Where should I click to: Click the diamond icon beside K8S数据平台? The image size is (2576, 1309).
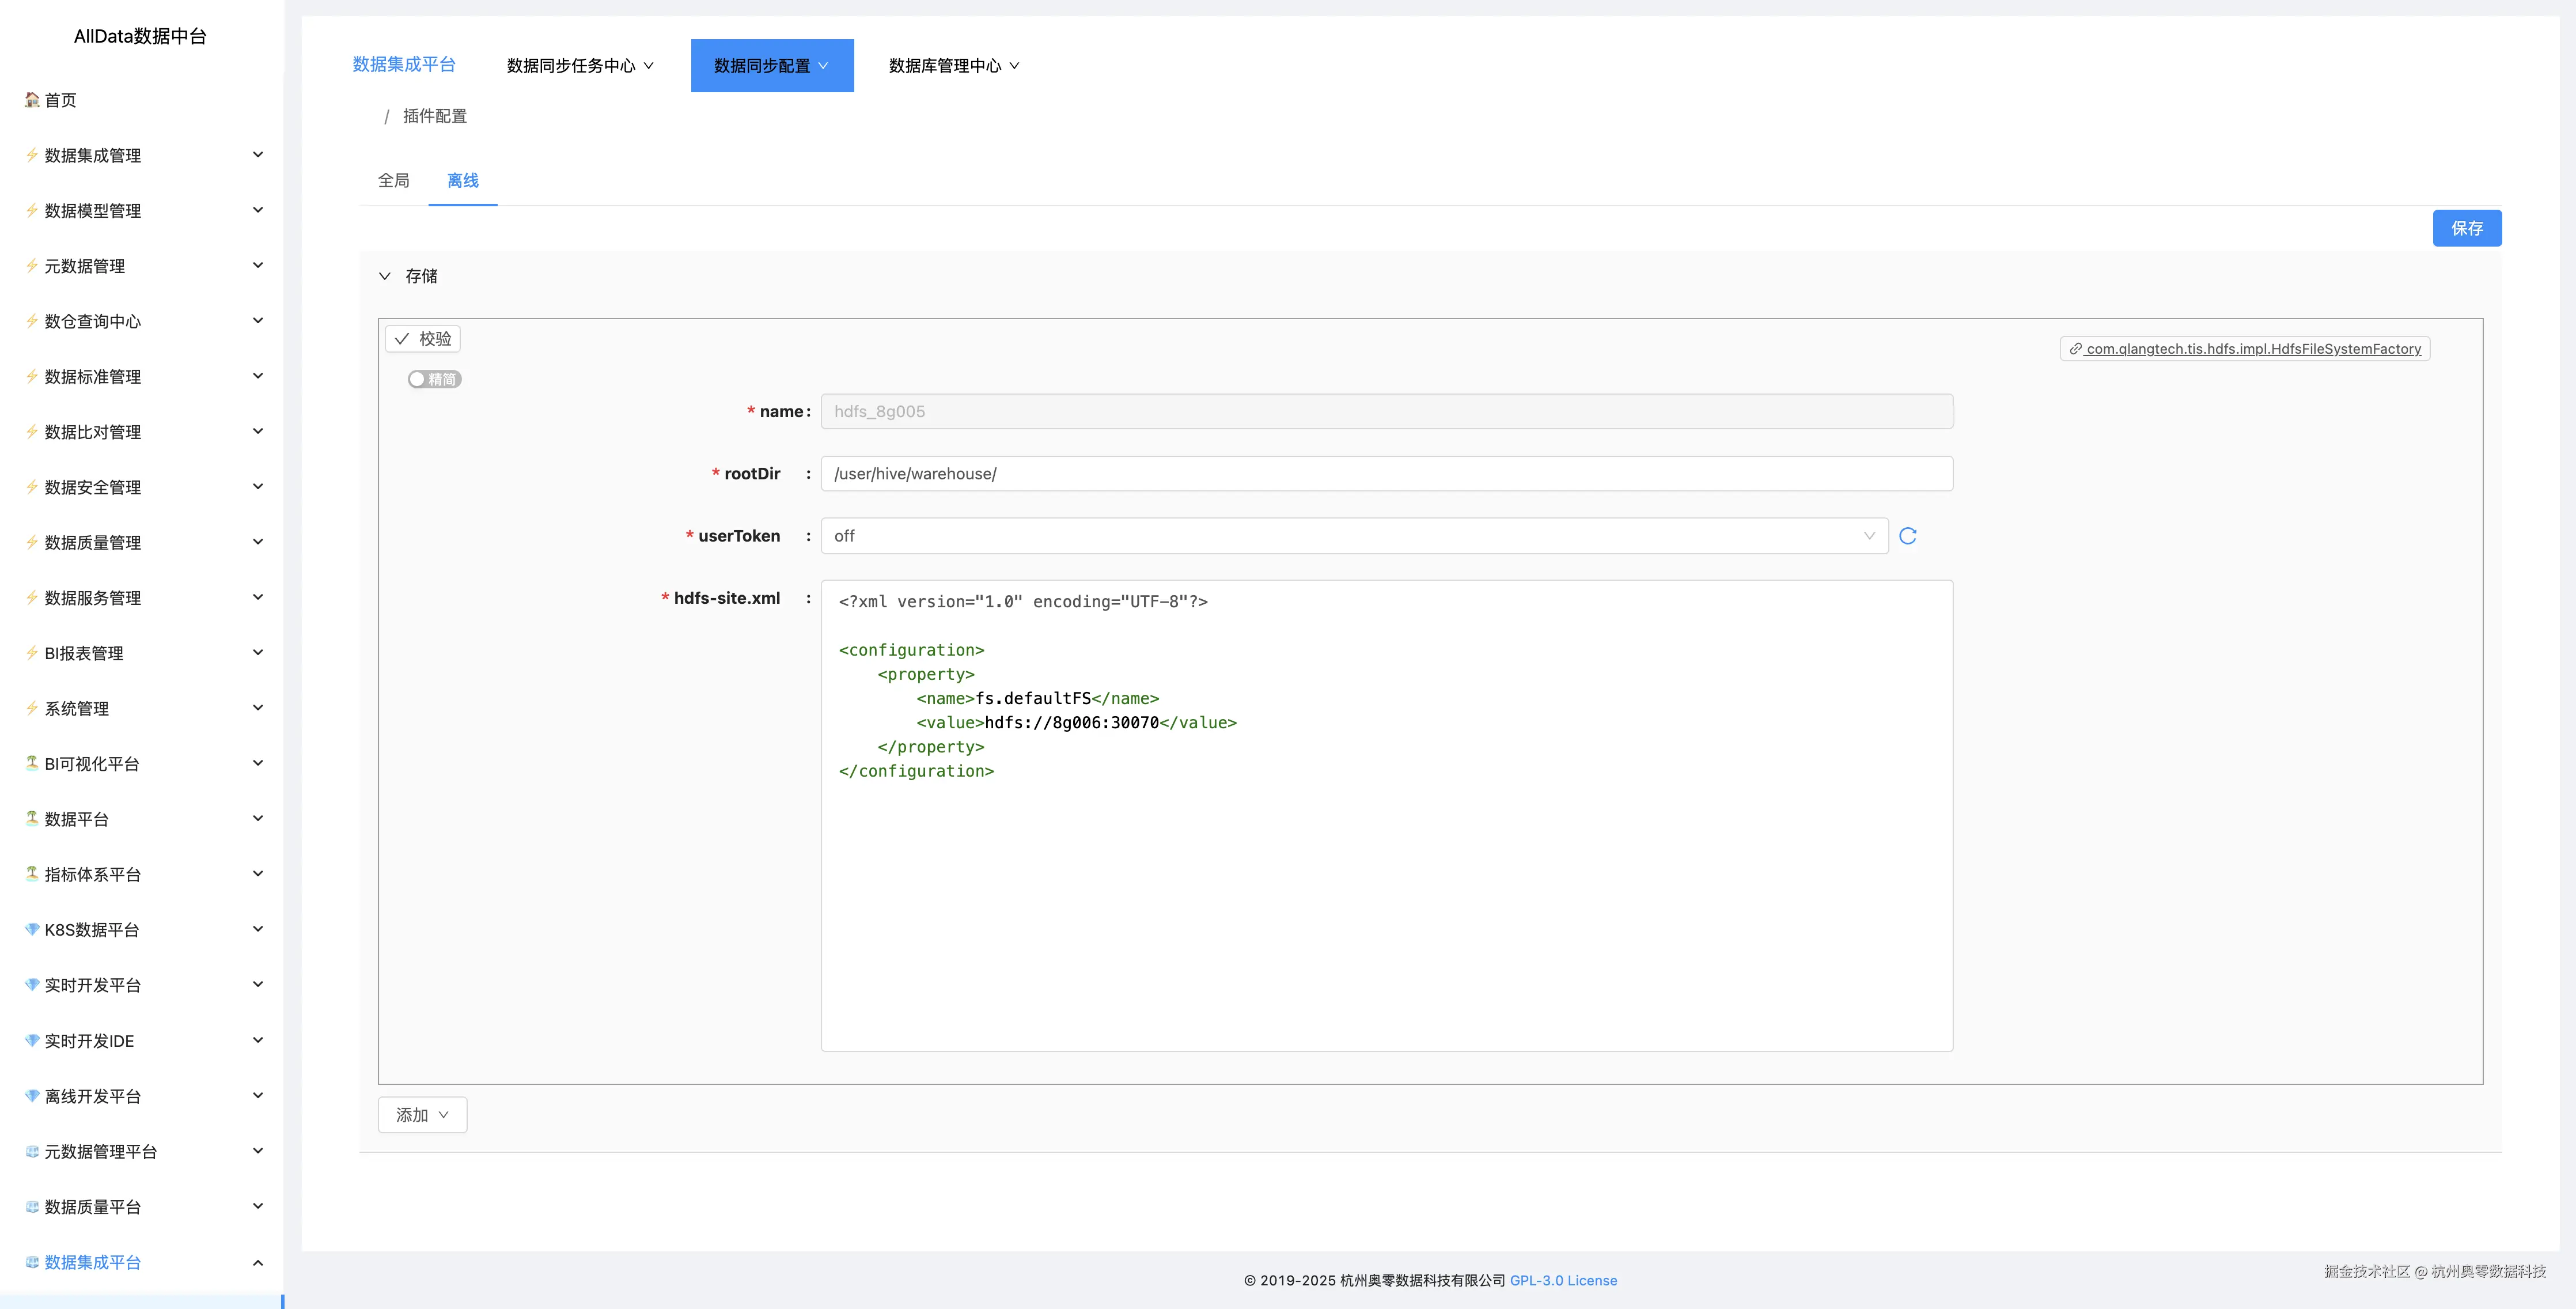(x=32, y=929)
